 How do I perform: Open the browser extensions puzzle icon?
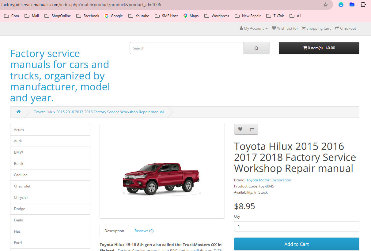click(x=363, y=5)
